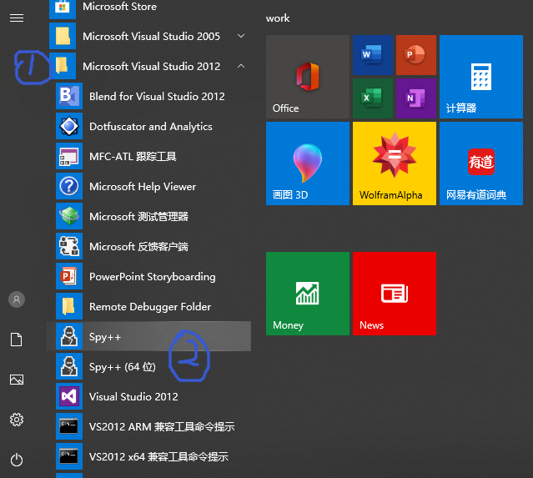
Task: Click "PowerPoint Storyboarding" label
Action: (153, 277)
